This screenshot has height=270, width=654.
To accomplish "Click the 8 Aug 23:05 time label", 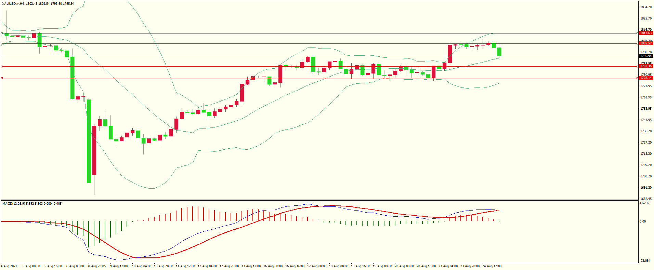I will pyautogui.click(x=97, y=266).
